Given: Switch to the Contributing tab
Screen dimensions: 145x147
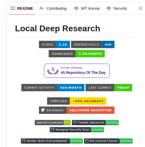Looking at the screenshot, I should [53, 8].
